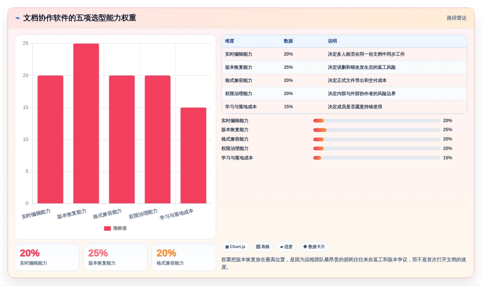Open the 20% 格式兼容能力 data card
Screen dimensions: 482x286
tap(184, 257)
